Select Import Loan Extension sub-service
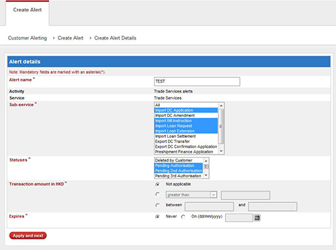Screen dimensions: 336x250 [186, 131]
